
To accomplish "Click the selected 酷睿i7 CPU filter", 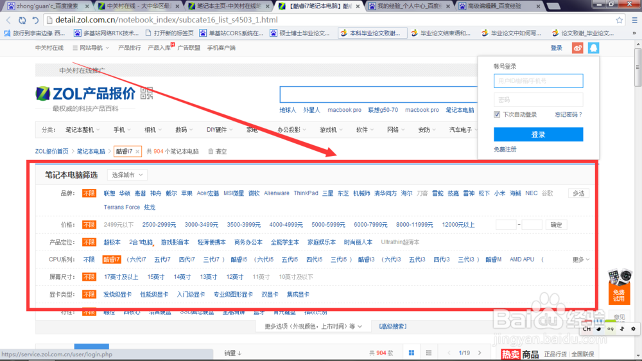I will tap(111, 260).
